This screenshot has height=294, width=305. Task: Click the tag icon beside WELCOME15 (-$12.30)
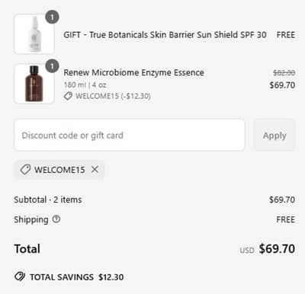[x=68, y=96]
